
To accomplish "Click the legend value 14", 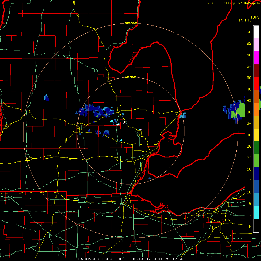I will [x=249, y=181].
